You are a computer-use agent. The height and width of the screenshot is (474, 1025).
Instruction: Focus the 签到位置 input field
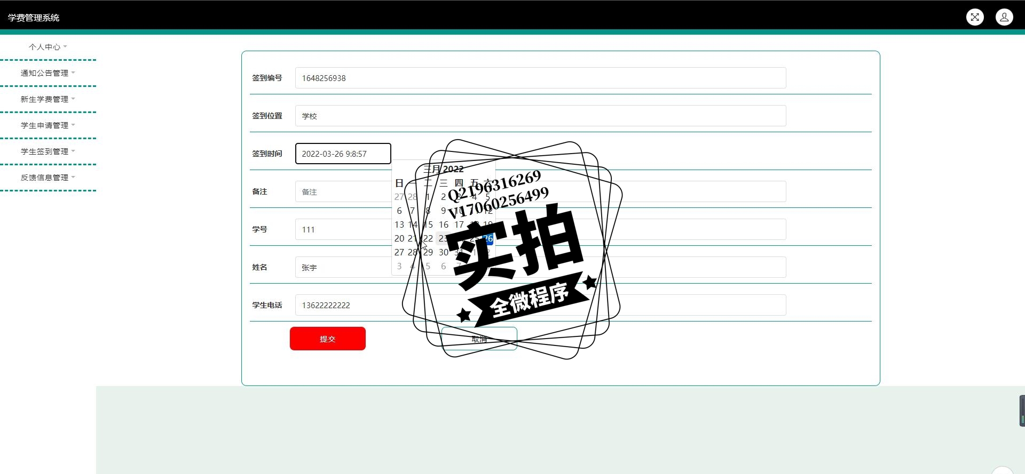pyautogui.click(x=540, y=116)
